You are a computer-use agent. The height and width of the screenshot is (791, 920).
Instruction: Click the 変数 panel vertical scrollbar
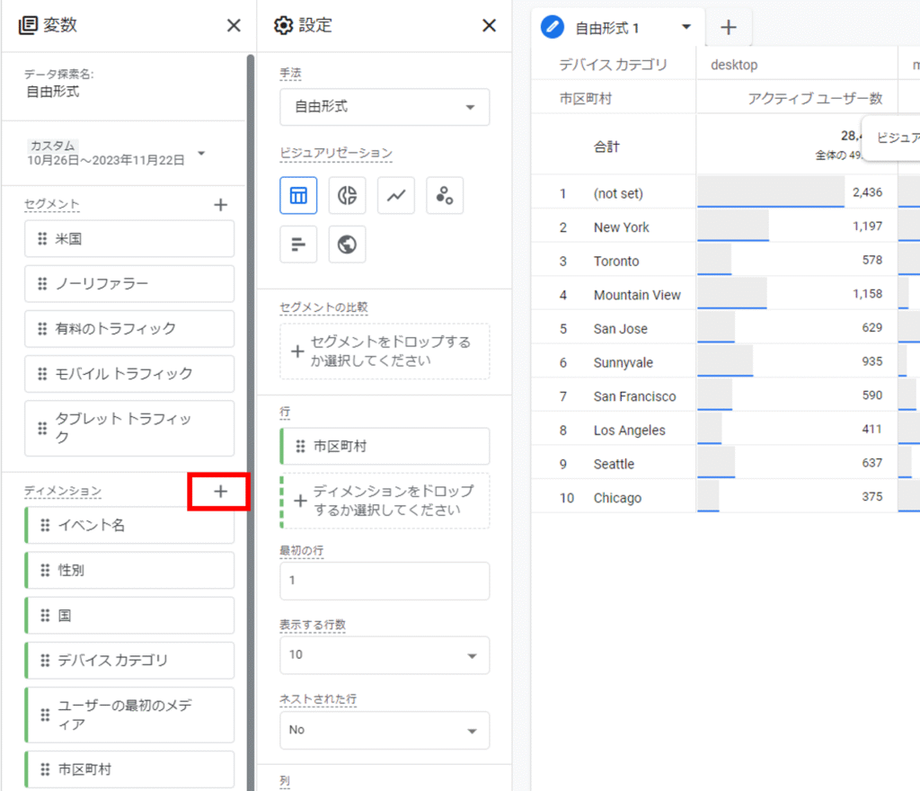[x=251, y=360]
